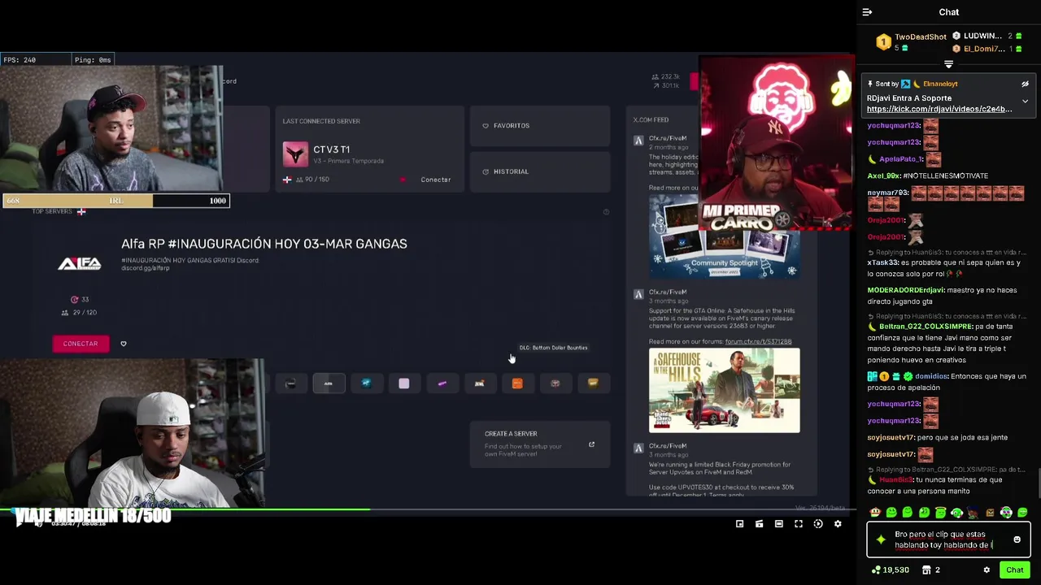
Task: Select the purple logo server tile
Action: 442,383
